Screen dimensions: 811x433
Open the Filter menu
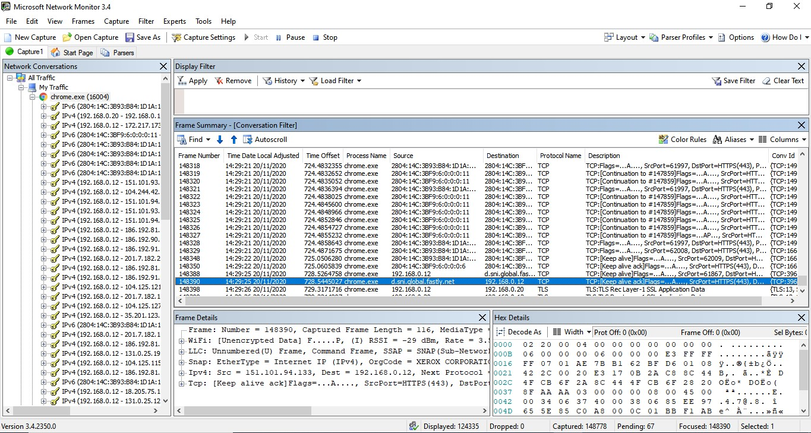coord(146,21)
